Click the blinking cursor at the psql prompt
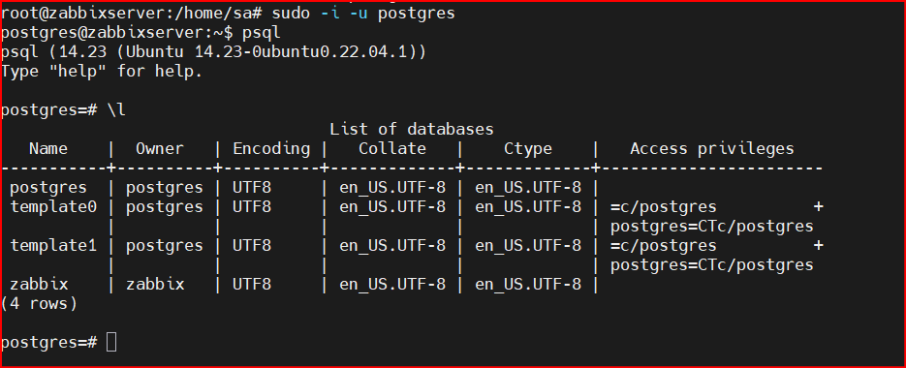Image resolution: width=906 pixels, height=368 pixels. point(112,342)
